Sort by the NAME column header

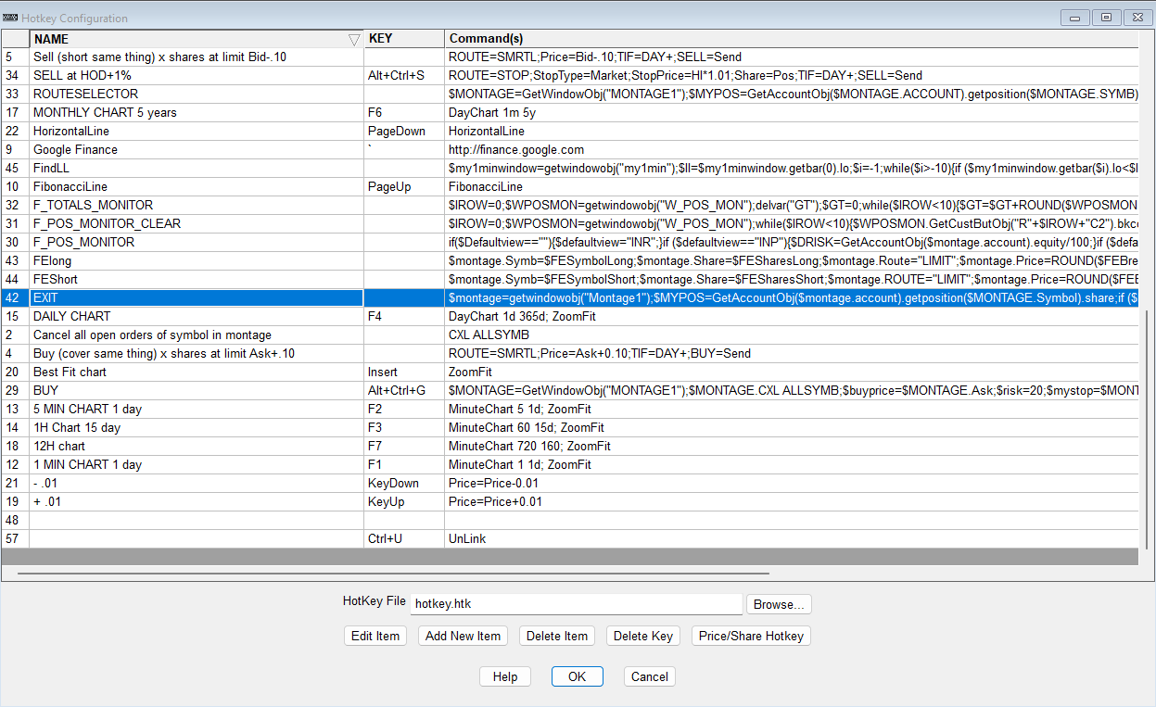pyautogui.click(x=197, y=39)
